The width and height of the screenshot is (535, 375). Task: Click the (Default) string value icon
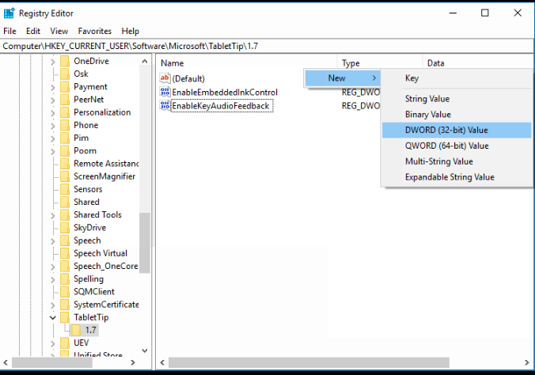click(x=165, y=78)
